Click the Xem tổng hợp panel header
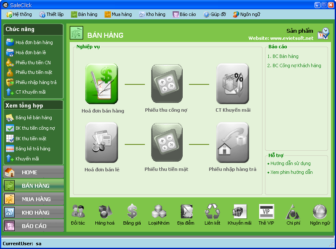 [x=33, y=105]
